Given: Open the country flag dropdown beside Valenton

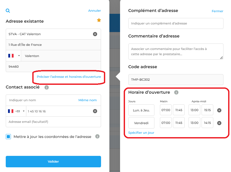Looking at the screenshot, I should pyautogui.click(x=14, y=56).
